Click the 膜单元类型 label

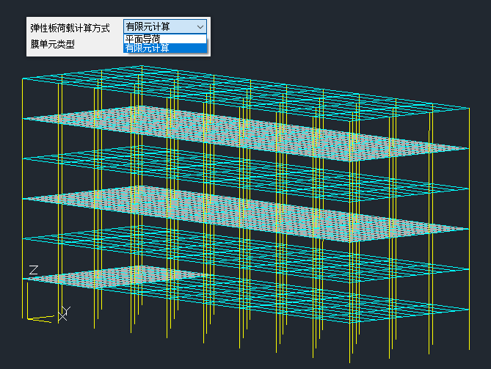(53, 44)
